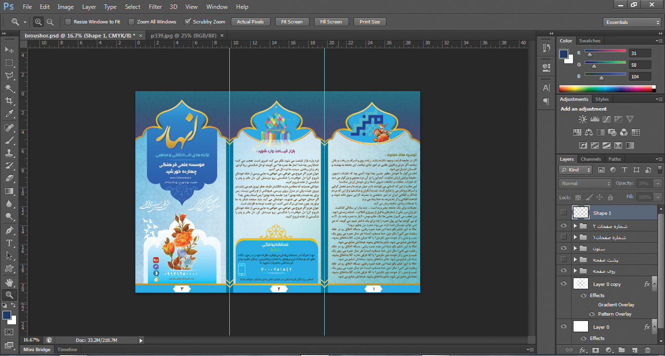Open the Filter menu
Screen dimensions: 665x356
pos(155,7)
